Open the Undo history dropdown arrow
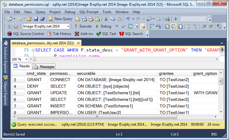Viewport: 229px width, 140px height. coord(133,19)
